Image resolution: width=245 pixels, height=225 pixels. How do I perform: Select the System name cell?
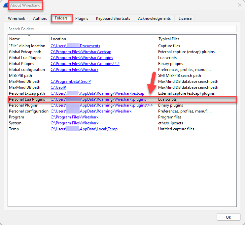coord(15,123)
